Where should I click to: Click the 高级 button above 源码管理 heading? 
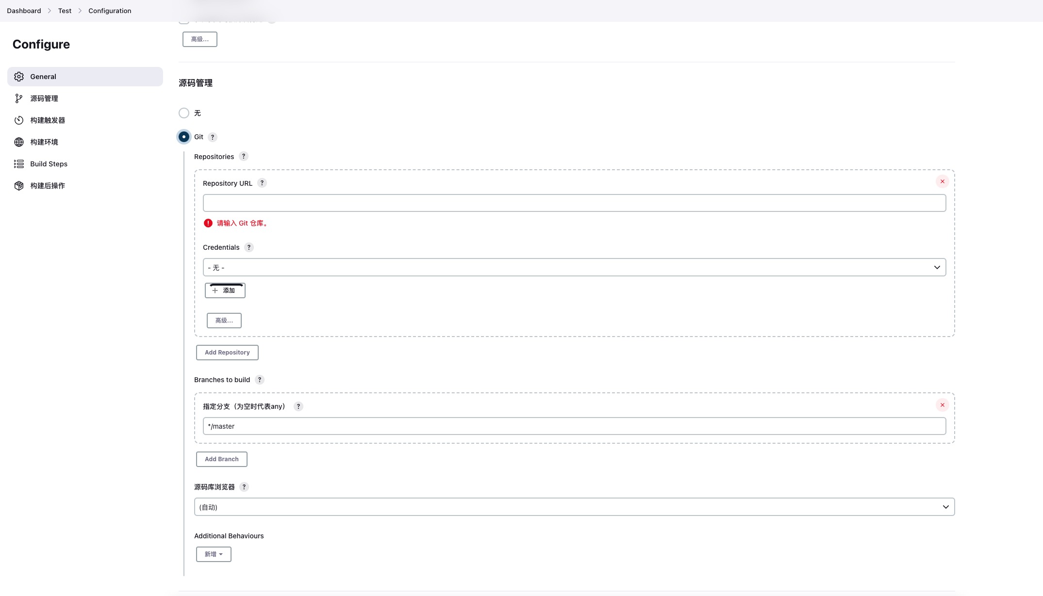pos(199,39)
